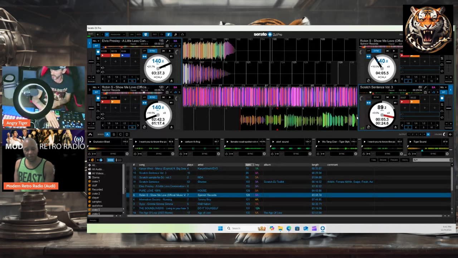Collapse the sampler panel arrow
Viewport: 458px width, 258px height.
pos(90,134)
